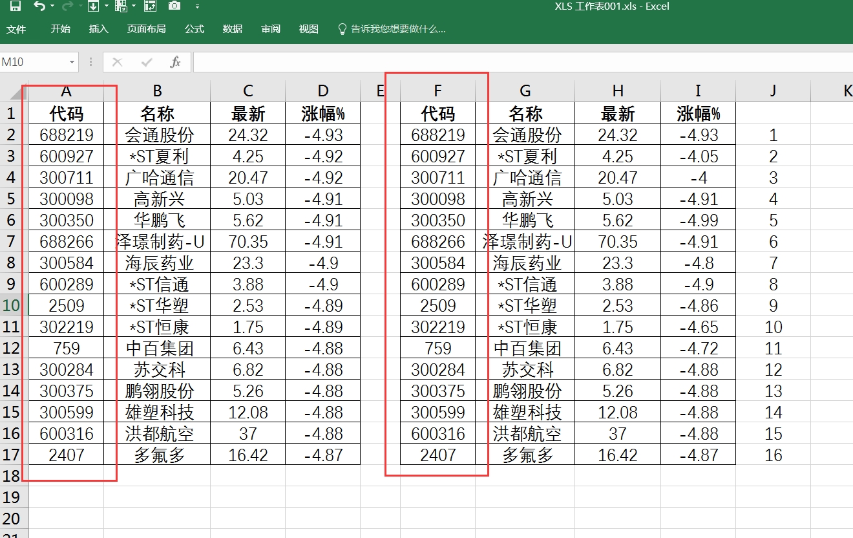This screenshot has height=538, width=853.
Task: Click cell A12 with value 759
Action: pyautogui.click(x=66, y=348)
